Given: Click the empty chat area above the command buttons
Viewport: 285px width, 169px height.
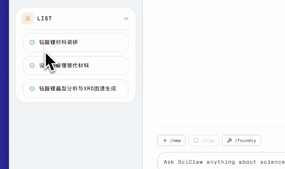Looking at the screenshot, I should click(x=214, y=66).
